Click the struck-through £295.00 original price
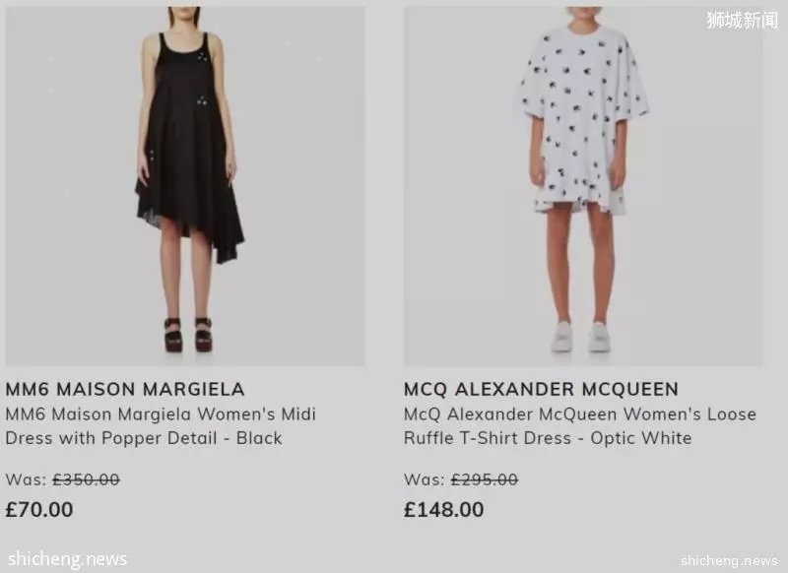This screenshot has width=788, height=573. coord(485,479)
